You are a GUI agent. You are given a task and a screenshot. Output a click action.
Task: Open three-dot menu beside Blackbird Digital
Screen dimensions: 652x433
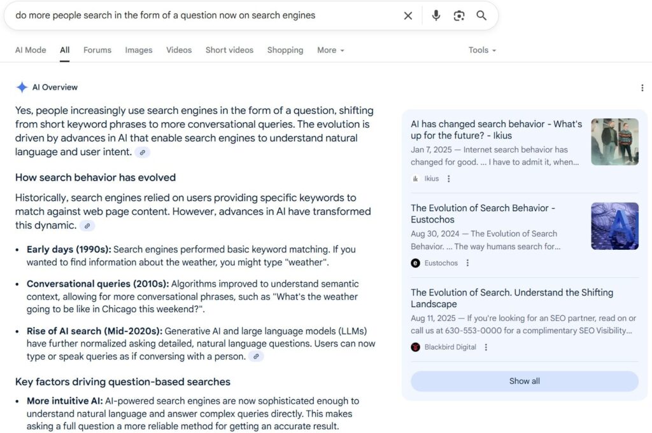pos(486,347)
